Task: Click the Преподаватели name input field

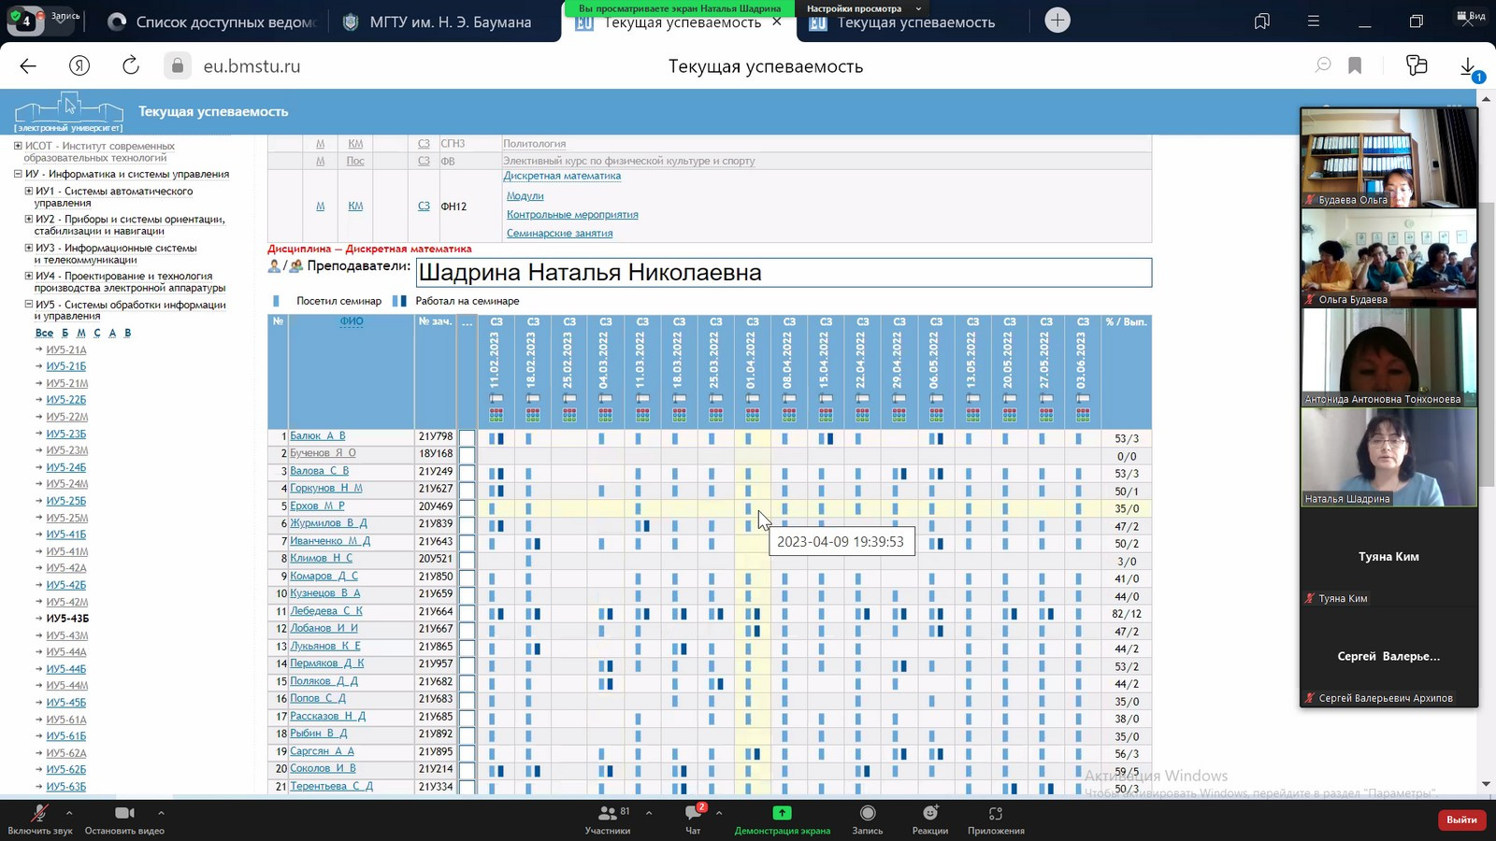Action: point(784,273)
